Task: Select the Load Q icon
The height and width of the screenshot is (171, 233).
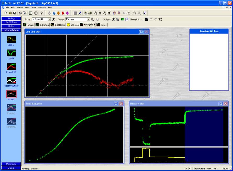Action: coord(11,39)
